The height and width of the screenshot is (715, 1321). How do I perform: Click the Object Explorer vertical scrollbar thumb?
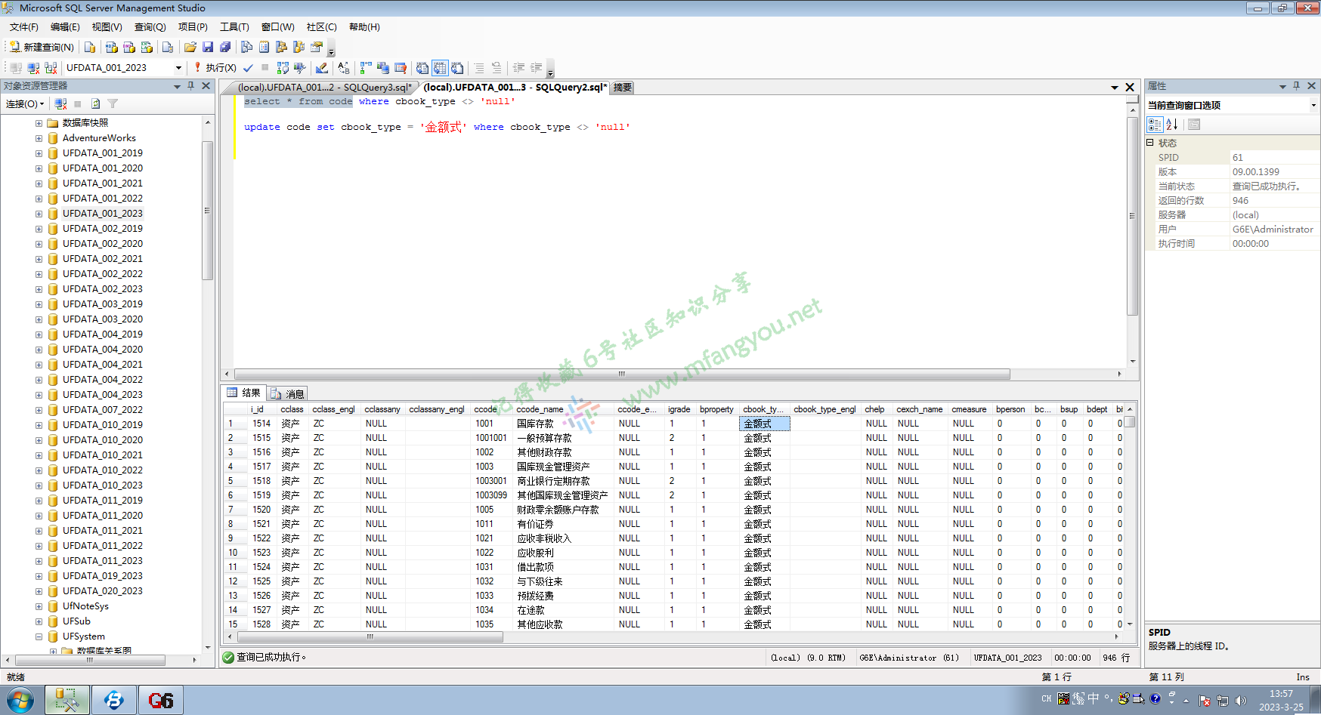[207, 211]
